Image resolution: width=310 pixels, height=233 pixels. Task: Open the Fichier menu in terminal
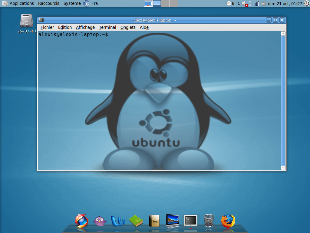point(47,27)
